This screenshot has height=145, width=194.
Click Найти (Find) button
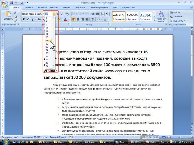176,12
